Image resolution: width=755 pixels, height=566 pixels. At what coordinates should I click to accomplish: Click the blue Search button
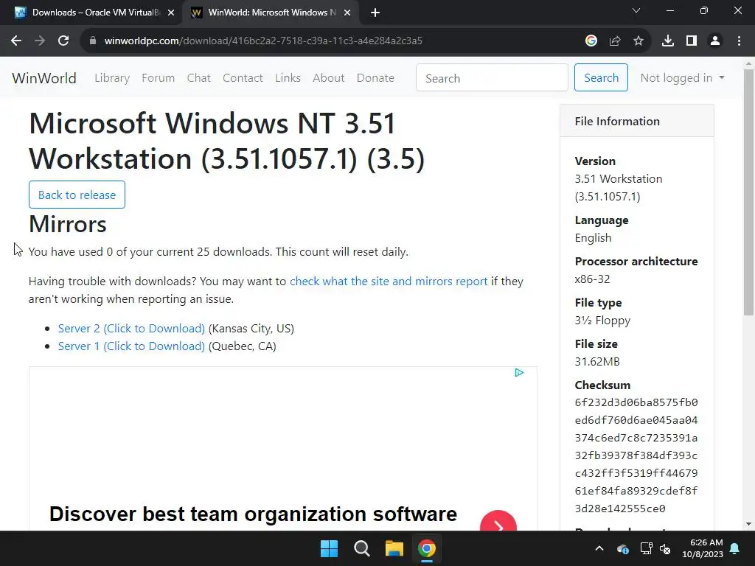[601, 77]
